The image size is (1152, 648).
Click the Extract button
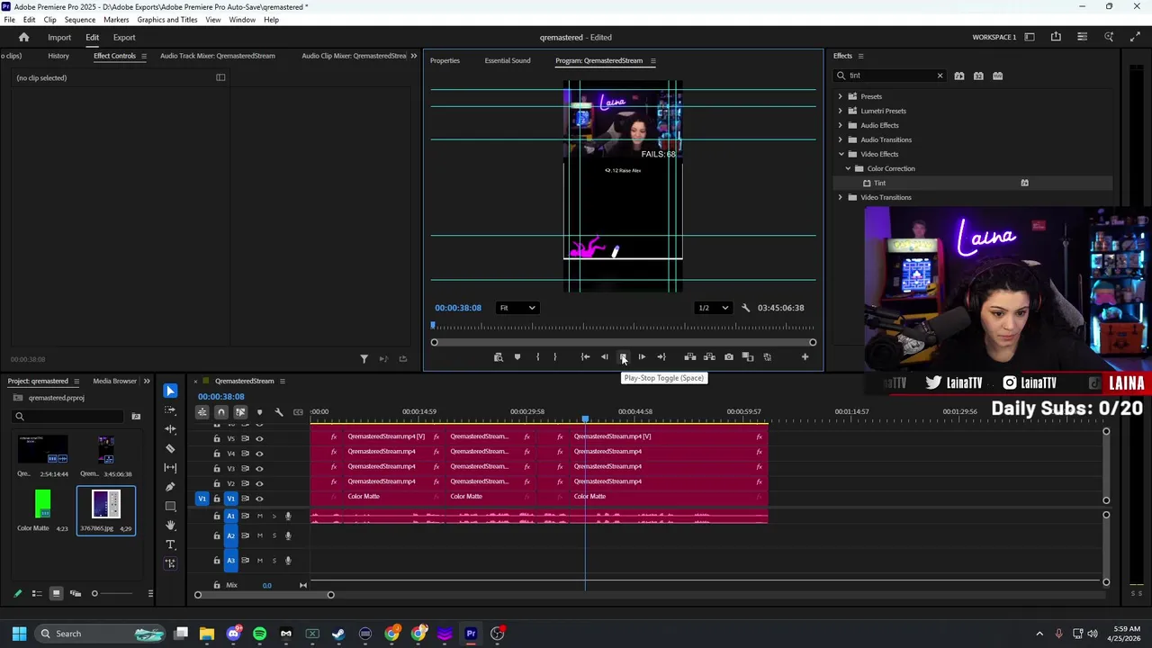pyautogui.click(x=709, y=357)
